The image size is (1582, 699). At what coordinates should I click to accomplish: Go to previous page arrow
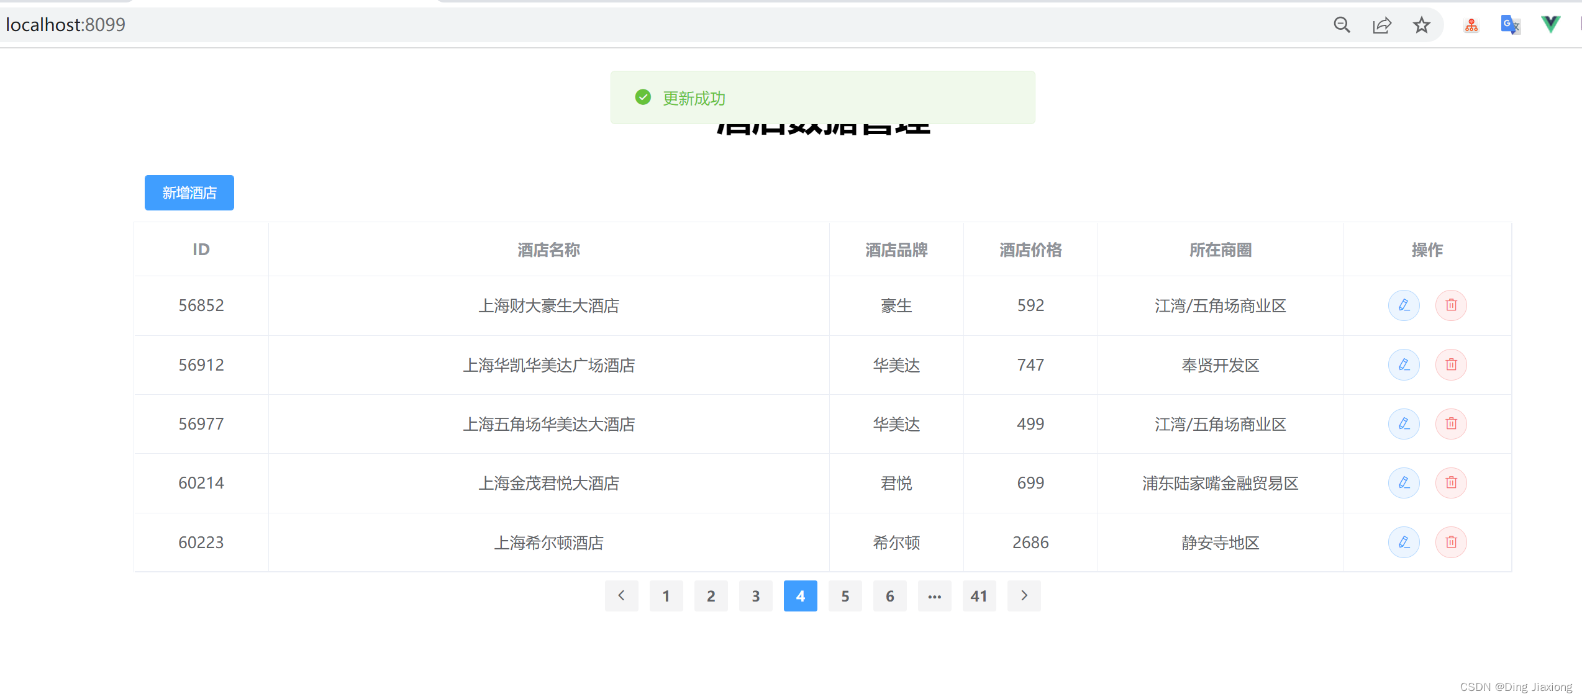(x=622, y=596)
